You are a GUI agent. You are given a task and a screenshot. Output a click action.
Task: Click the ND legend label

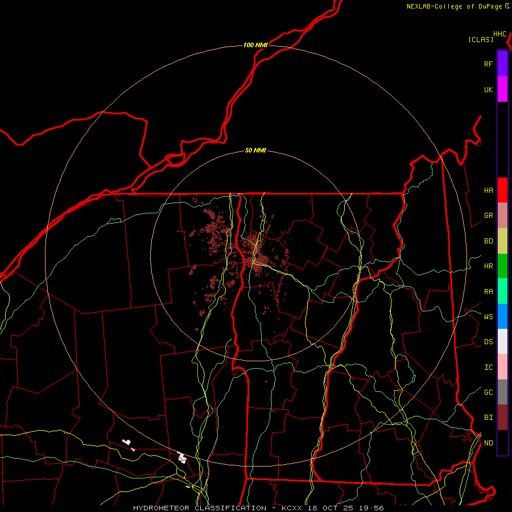(488, 443)
